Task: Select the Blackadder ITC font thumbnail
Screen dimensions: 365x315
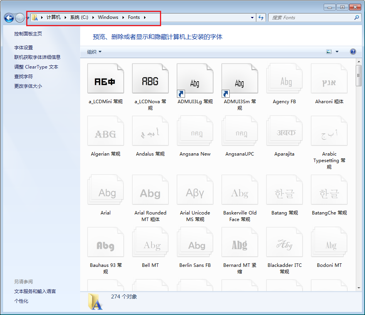Action: (x=284, y=243)
